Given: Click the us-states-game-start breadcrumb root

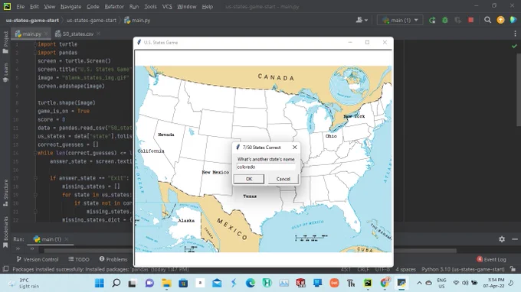Looking at the screenshot, I should pos(32,20).
